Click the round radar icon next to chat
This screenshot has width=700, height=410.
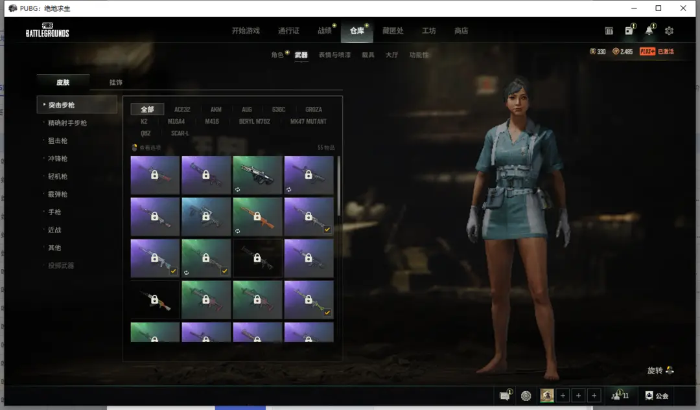(526, 396)
